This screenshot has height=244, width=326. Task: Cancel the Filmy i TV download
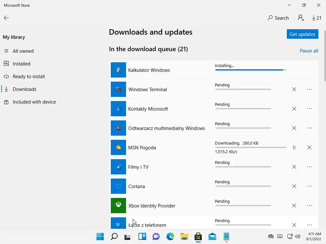coord(294,167)
